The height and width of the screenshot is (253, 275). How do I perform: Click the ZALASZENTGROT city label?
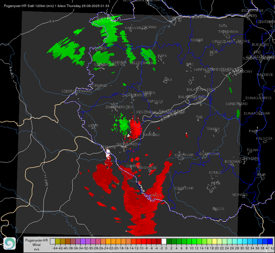[137, 95]
